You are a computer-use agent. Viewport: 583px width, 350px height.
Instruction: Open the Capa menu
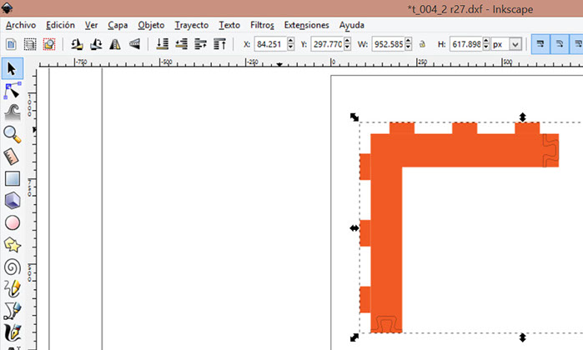pyautogui.click(x=118, y=25)
